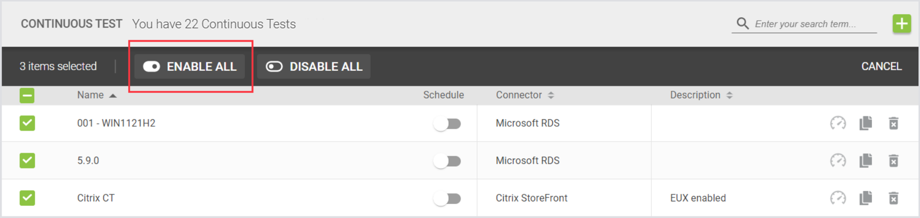920x218 pixels.
Task: Open gauge icon for 001 - WIN1121H2
Action: coord(838,123)
